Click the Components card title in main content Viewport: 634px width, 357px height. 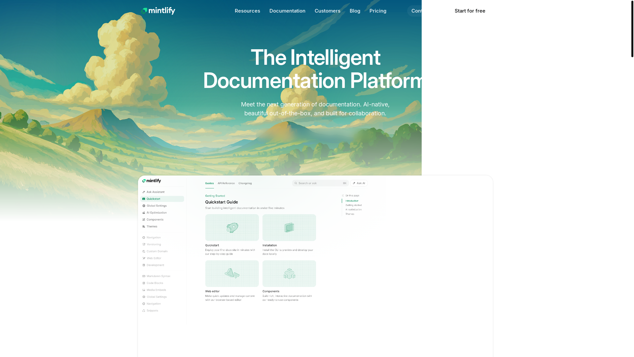[271, 292]
